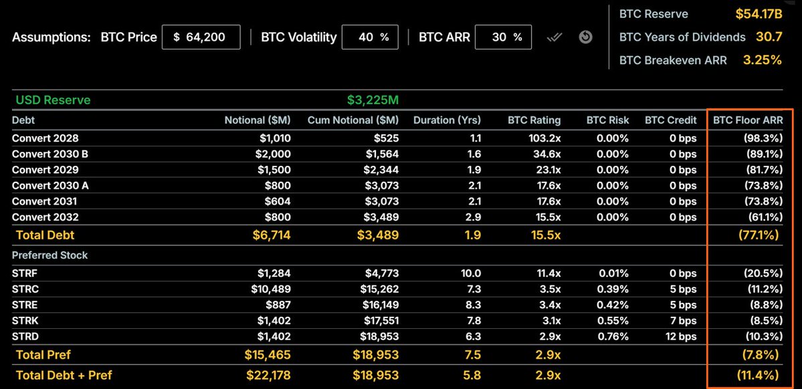This screenshot has width=802, height=389.
Task: Click the BTC Price input field
Action: [201, 37]
